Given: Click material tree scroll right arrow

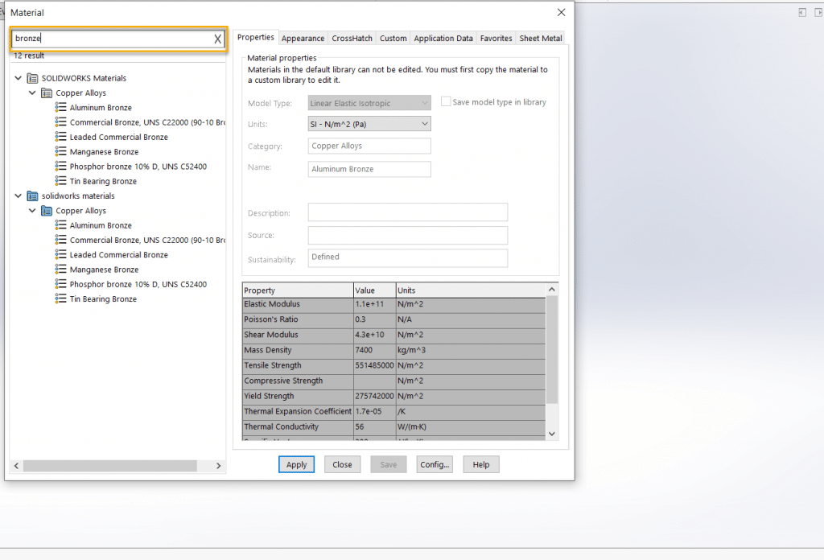Looking at the screenshot, I should coord(219,465).
